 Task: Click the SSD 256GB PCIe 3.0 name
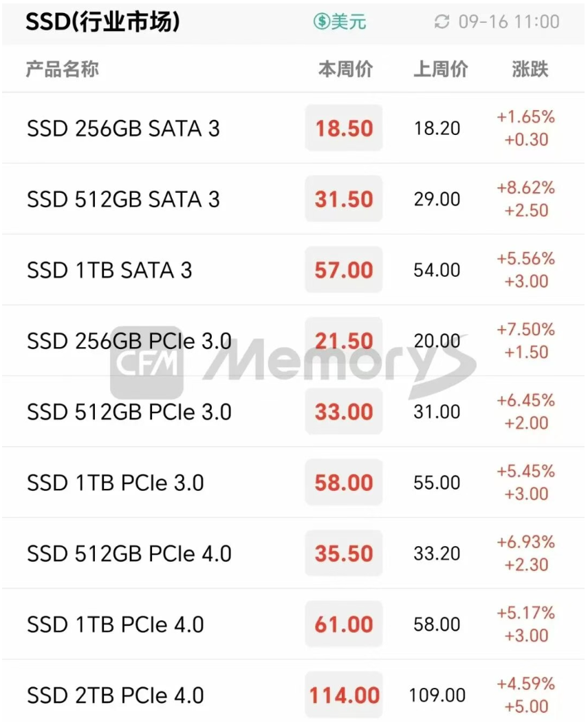(129, 342)
